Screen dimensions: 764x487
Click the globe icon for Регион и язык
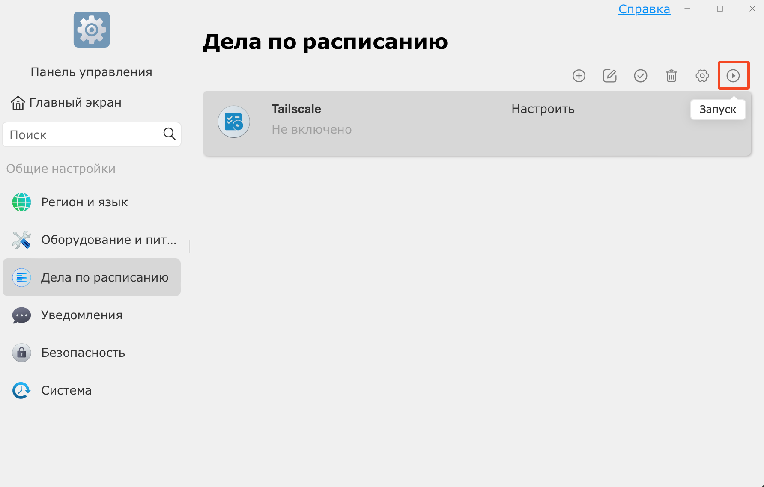click(x=21, y=202)
